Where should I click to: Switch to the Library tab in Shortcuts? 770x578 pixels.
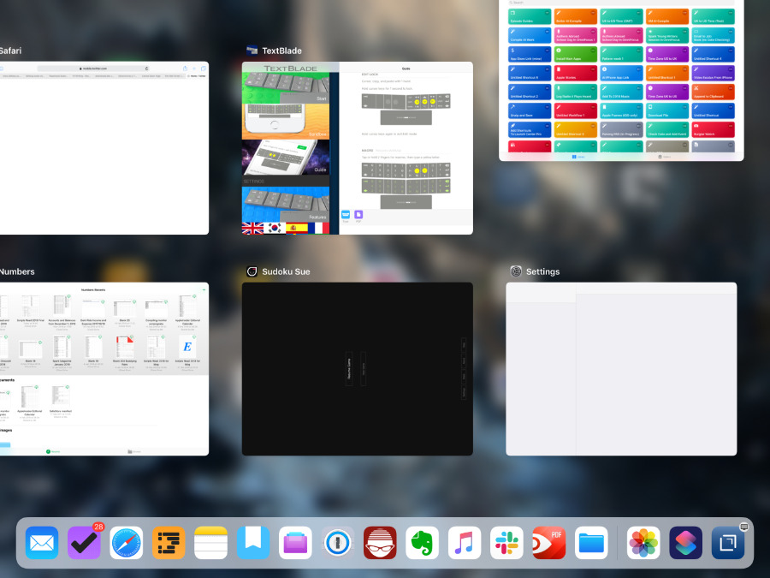[x=578, y=157]
